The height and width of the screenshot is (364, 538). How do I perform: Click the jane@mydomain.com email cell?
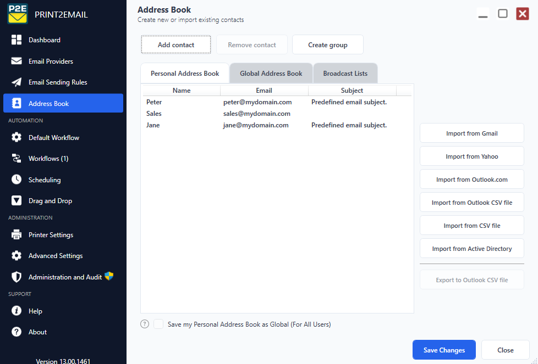256,125
